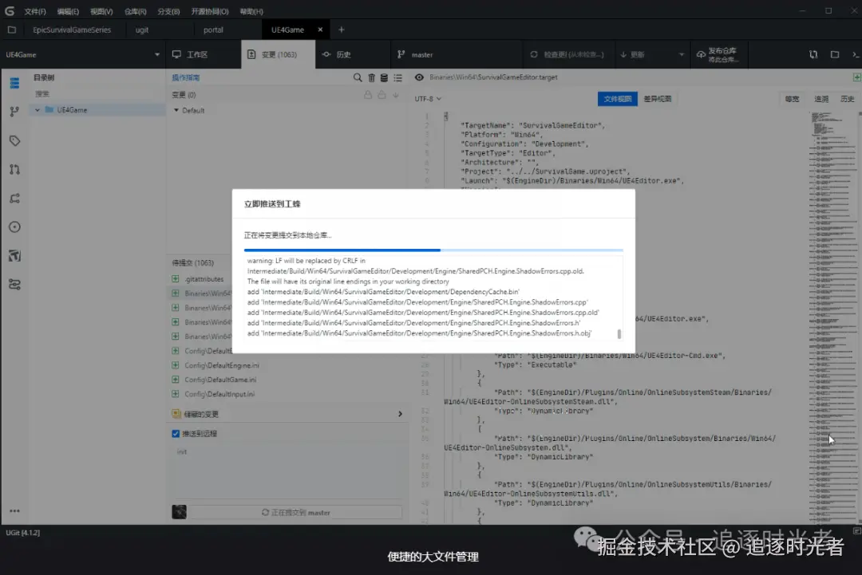Viewport: 862px width, 575px height.
Task: Switch to the portal repository tab
Action: 213,30
